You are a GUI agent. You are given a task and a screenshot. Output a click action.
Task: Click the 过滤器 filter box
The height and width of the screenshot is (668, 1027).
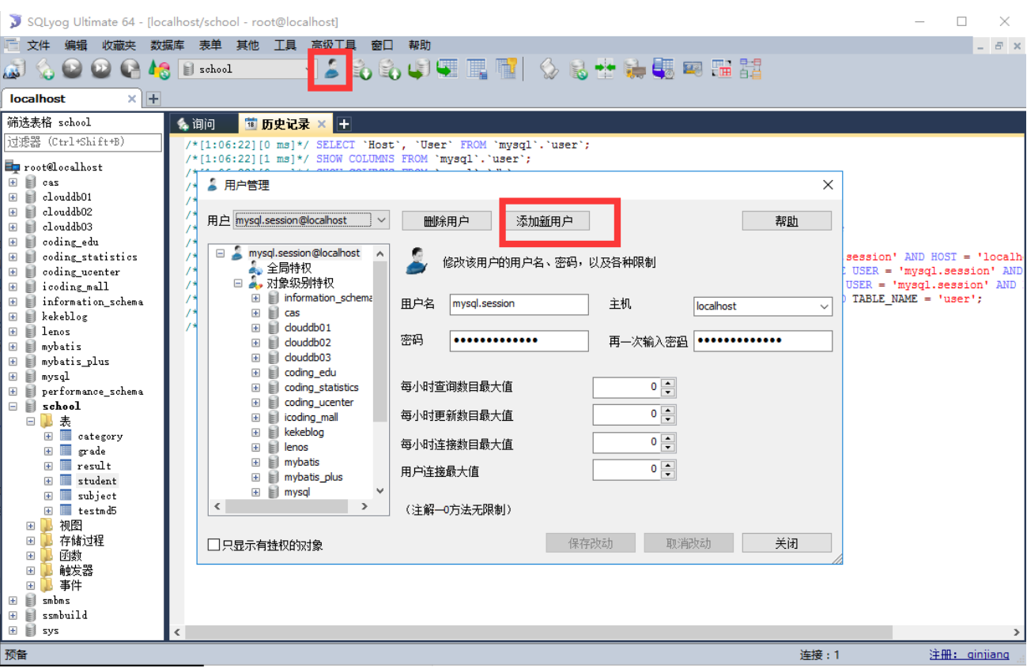[83, 142]
